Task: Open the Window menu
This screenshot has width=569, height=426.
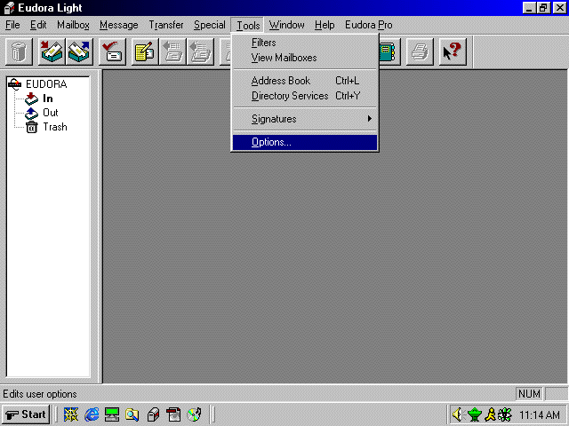Action: click(286, 25)
